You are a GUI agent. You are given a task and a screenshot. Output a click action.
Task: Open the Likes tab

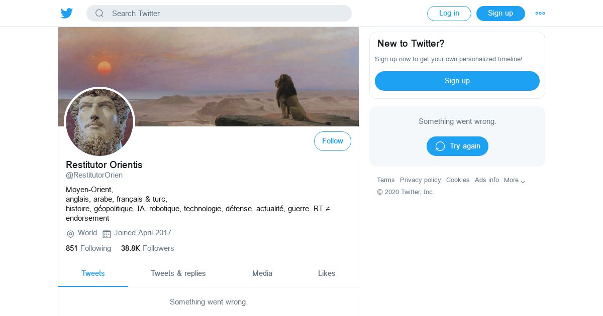pos(327,273)
